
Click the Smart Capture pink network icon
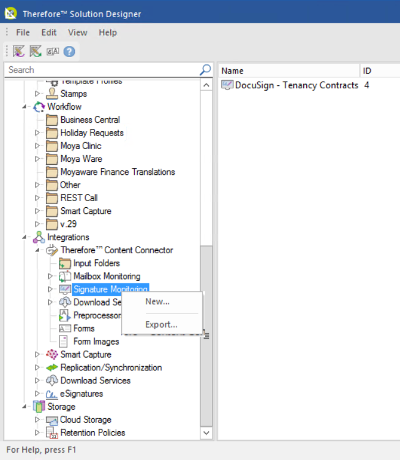52,355
